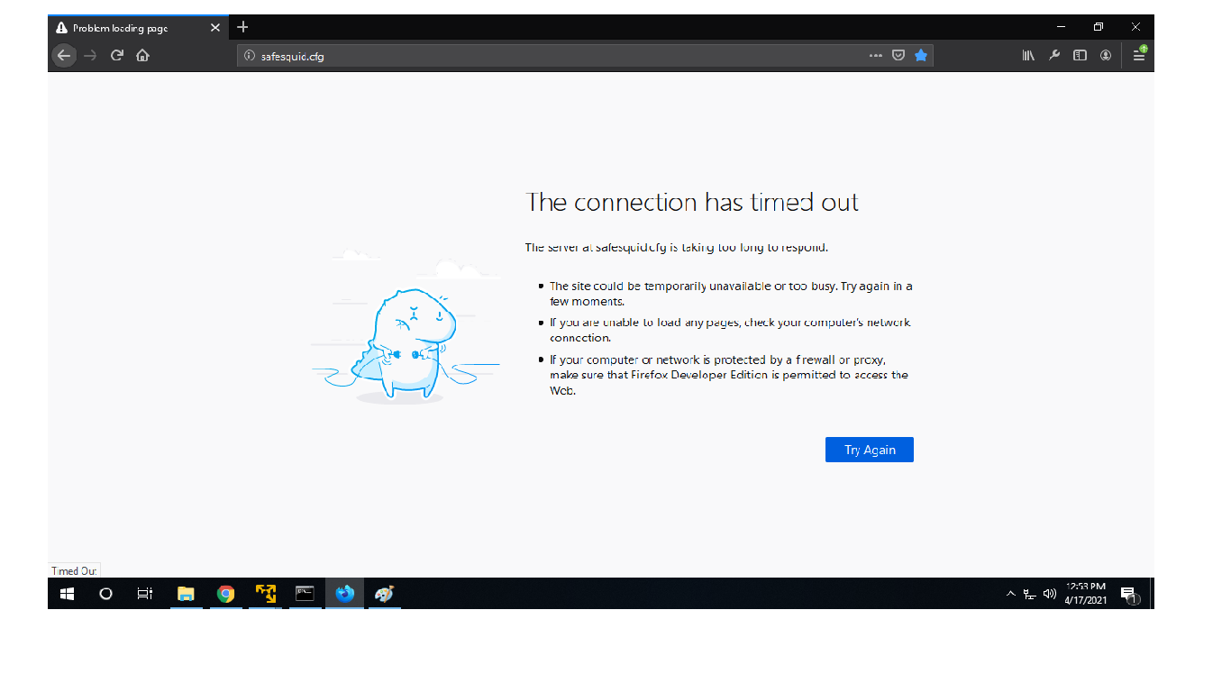Open the volume control from the tray
Viewport: 1231px width, 692px height.
(x=1049, y=593)
